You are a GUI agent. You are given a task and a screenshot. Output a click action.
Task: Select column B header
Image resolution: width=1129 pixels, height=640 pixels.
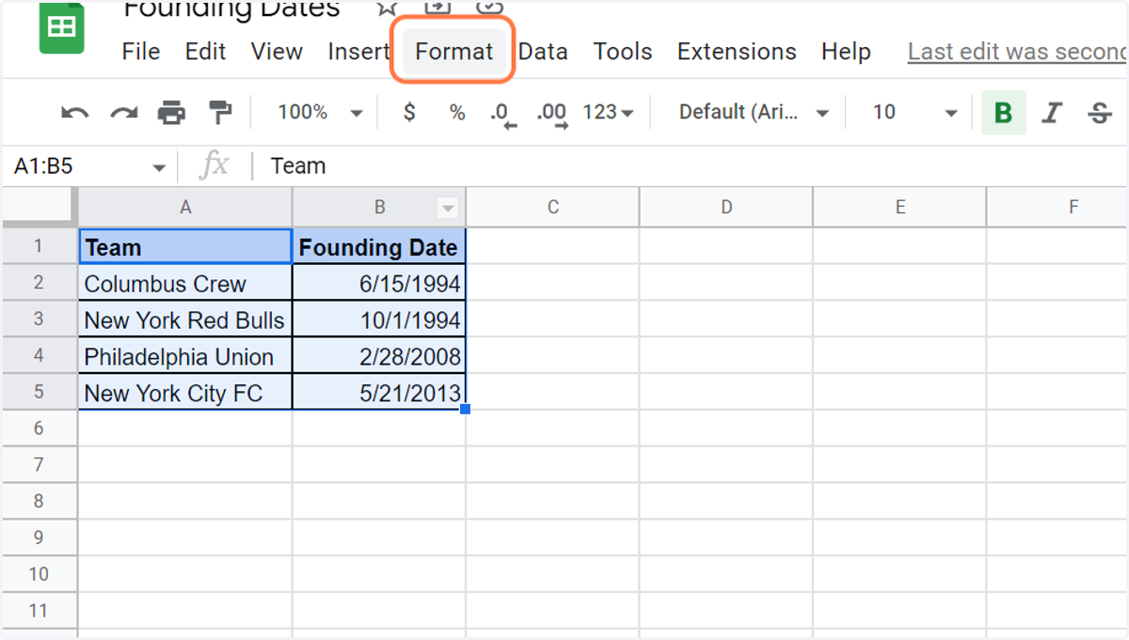pos(379,208)
